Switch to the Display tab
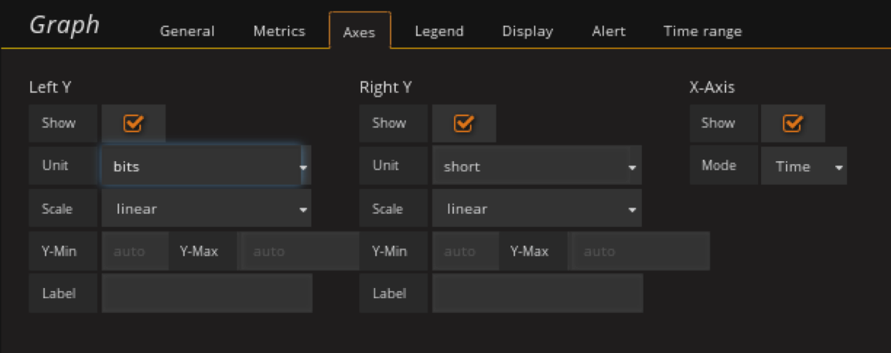The height and width of the screenshot is (353, 891). pos(527,32)
